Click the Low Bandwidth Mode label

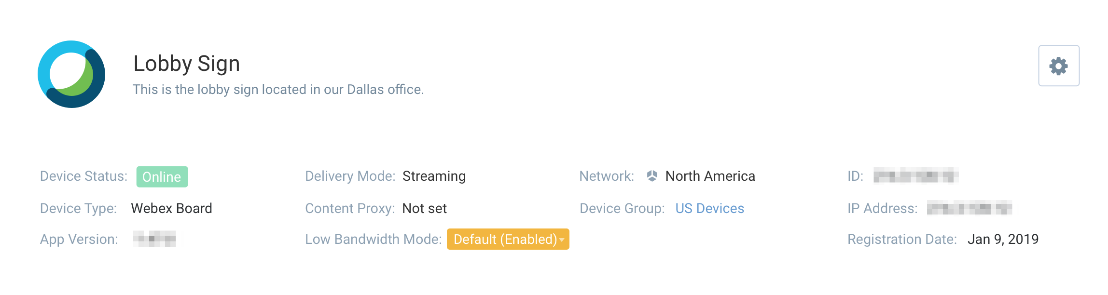[x=374, y=239]
